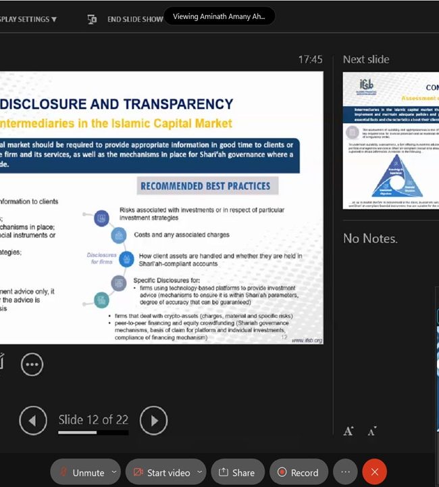Click the 'Viewing Aminath Amany' banner
Screen dimensions: 439x487
(x=219, y=16)
